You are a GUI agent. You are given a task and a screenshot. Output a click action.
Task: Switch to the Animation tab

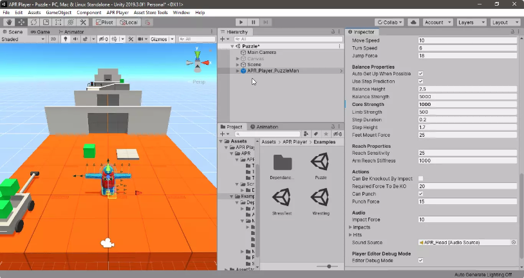[264, 127]
